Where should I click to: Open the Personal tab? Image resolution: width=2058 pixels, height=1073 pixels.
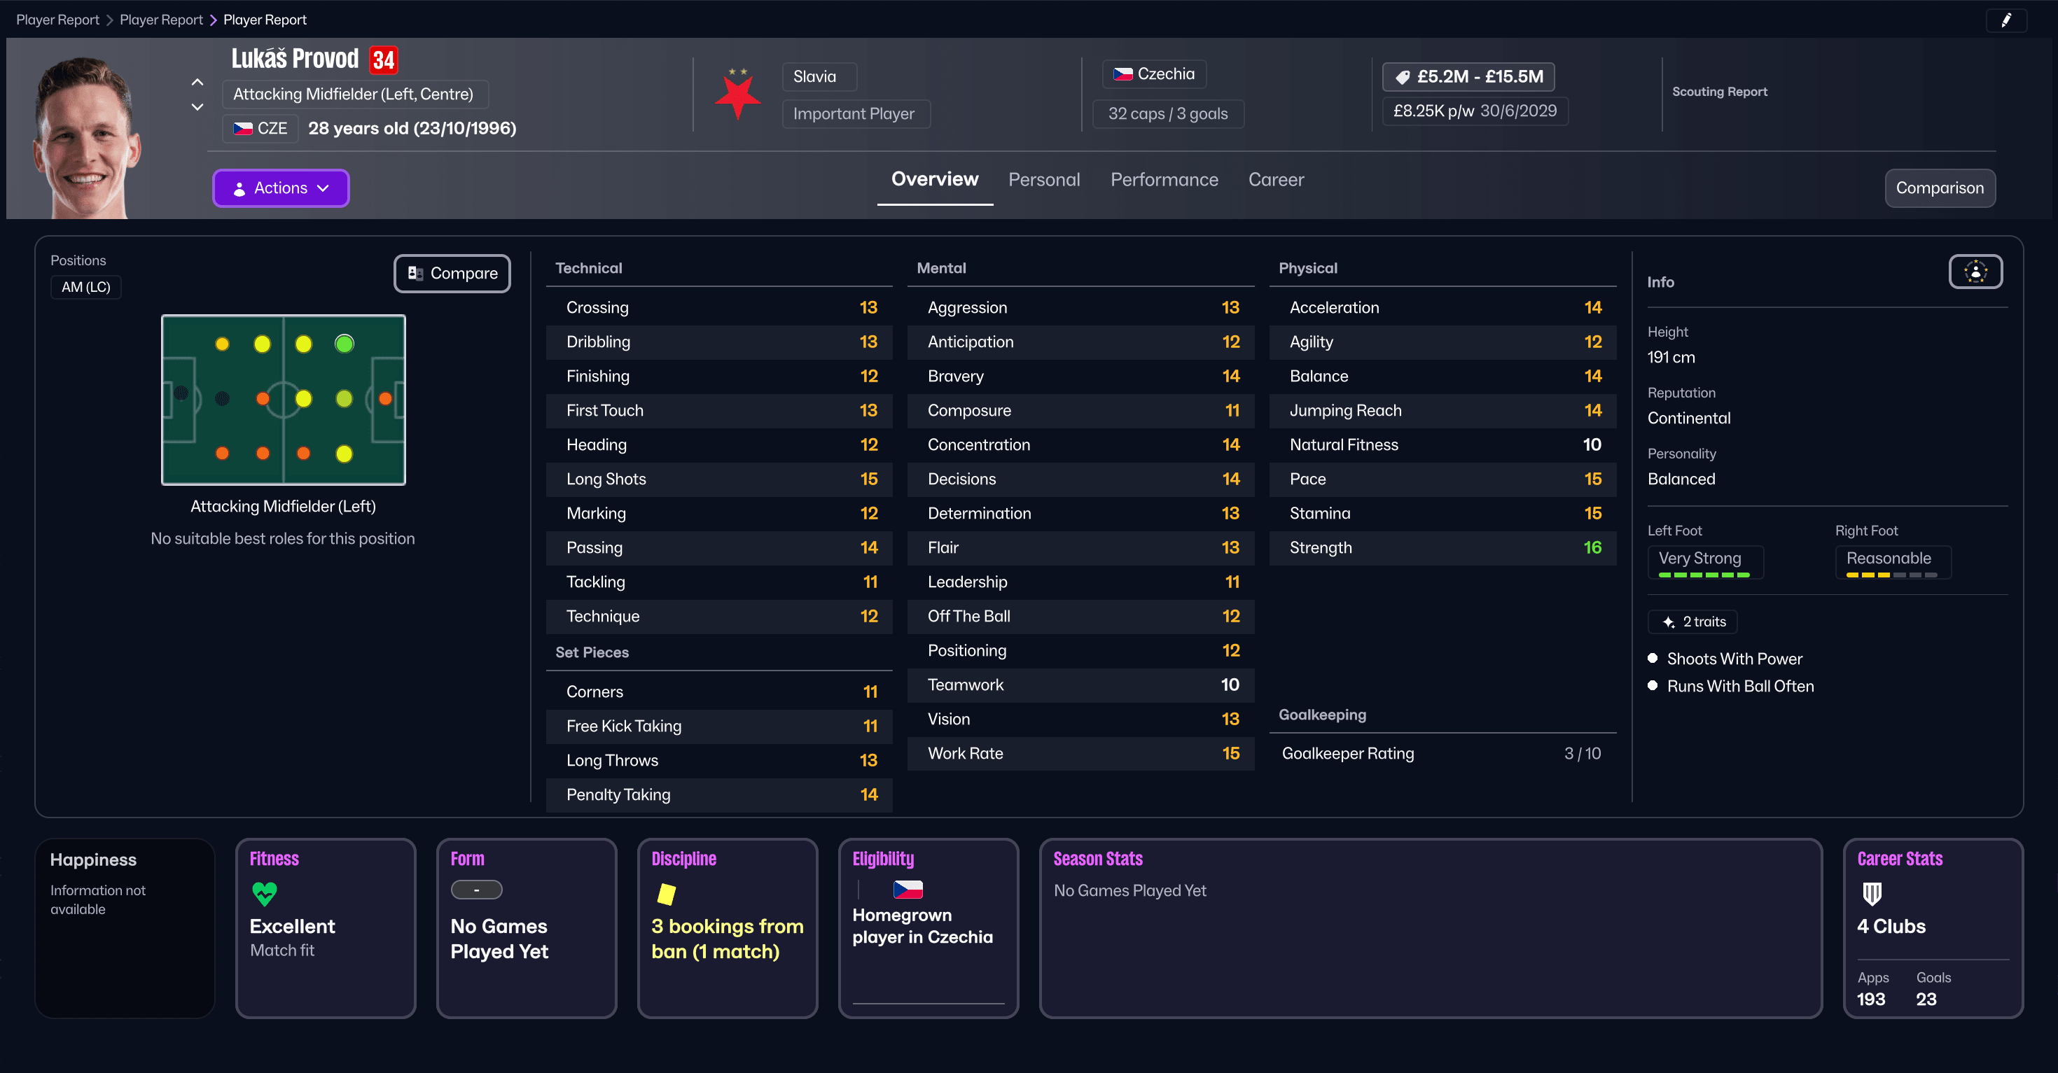[1044, 179]
